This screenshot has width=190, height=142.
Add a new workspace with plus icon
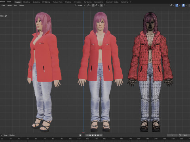click(x=131, y=2)
